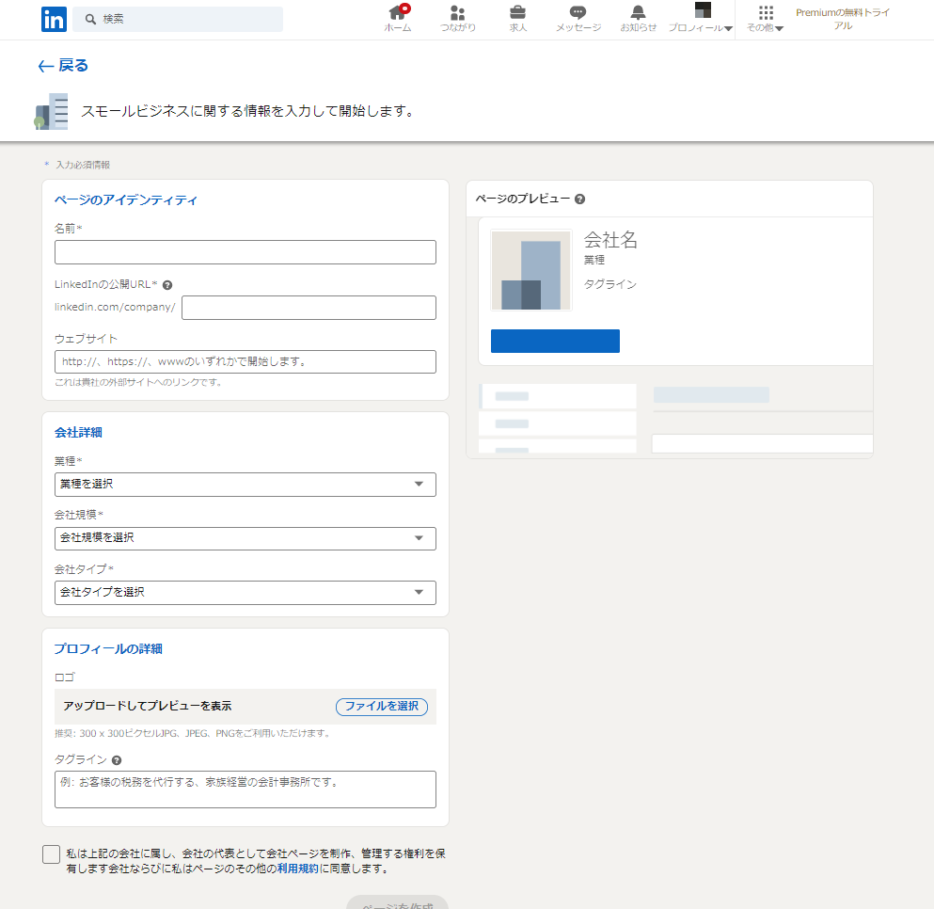Click the ファイルを選択 button

pos(381,707)
